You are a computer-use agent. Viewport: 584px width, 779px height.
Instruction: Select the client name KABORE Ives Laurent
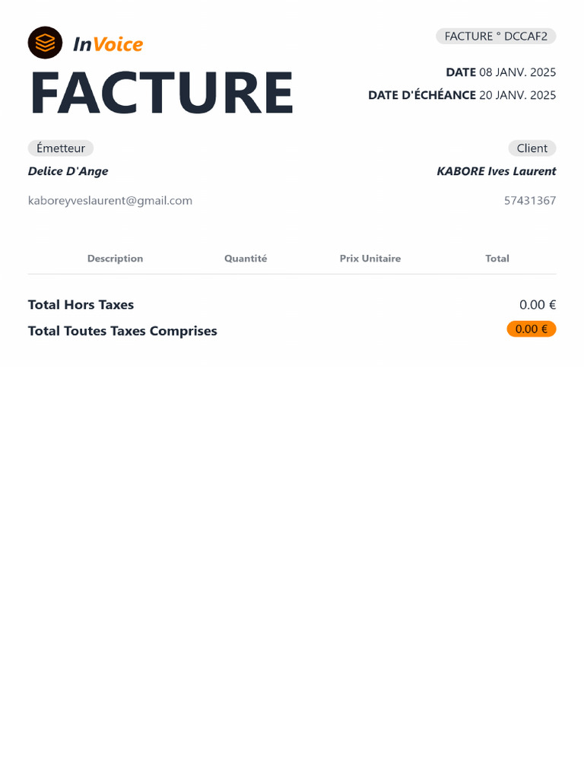[496, 171]
